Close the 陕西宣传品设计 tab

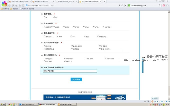(77, 2)
